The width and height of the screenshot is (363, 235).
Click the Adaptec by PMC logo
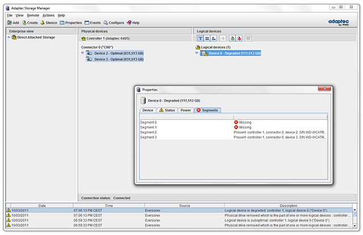(x=339, y=22)
